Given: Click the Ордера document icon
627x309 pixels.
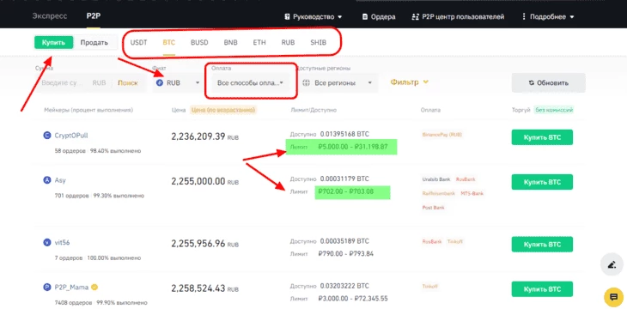Looking at the screenshot, I should click(365, 17).
